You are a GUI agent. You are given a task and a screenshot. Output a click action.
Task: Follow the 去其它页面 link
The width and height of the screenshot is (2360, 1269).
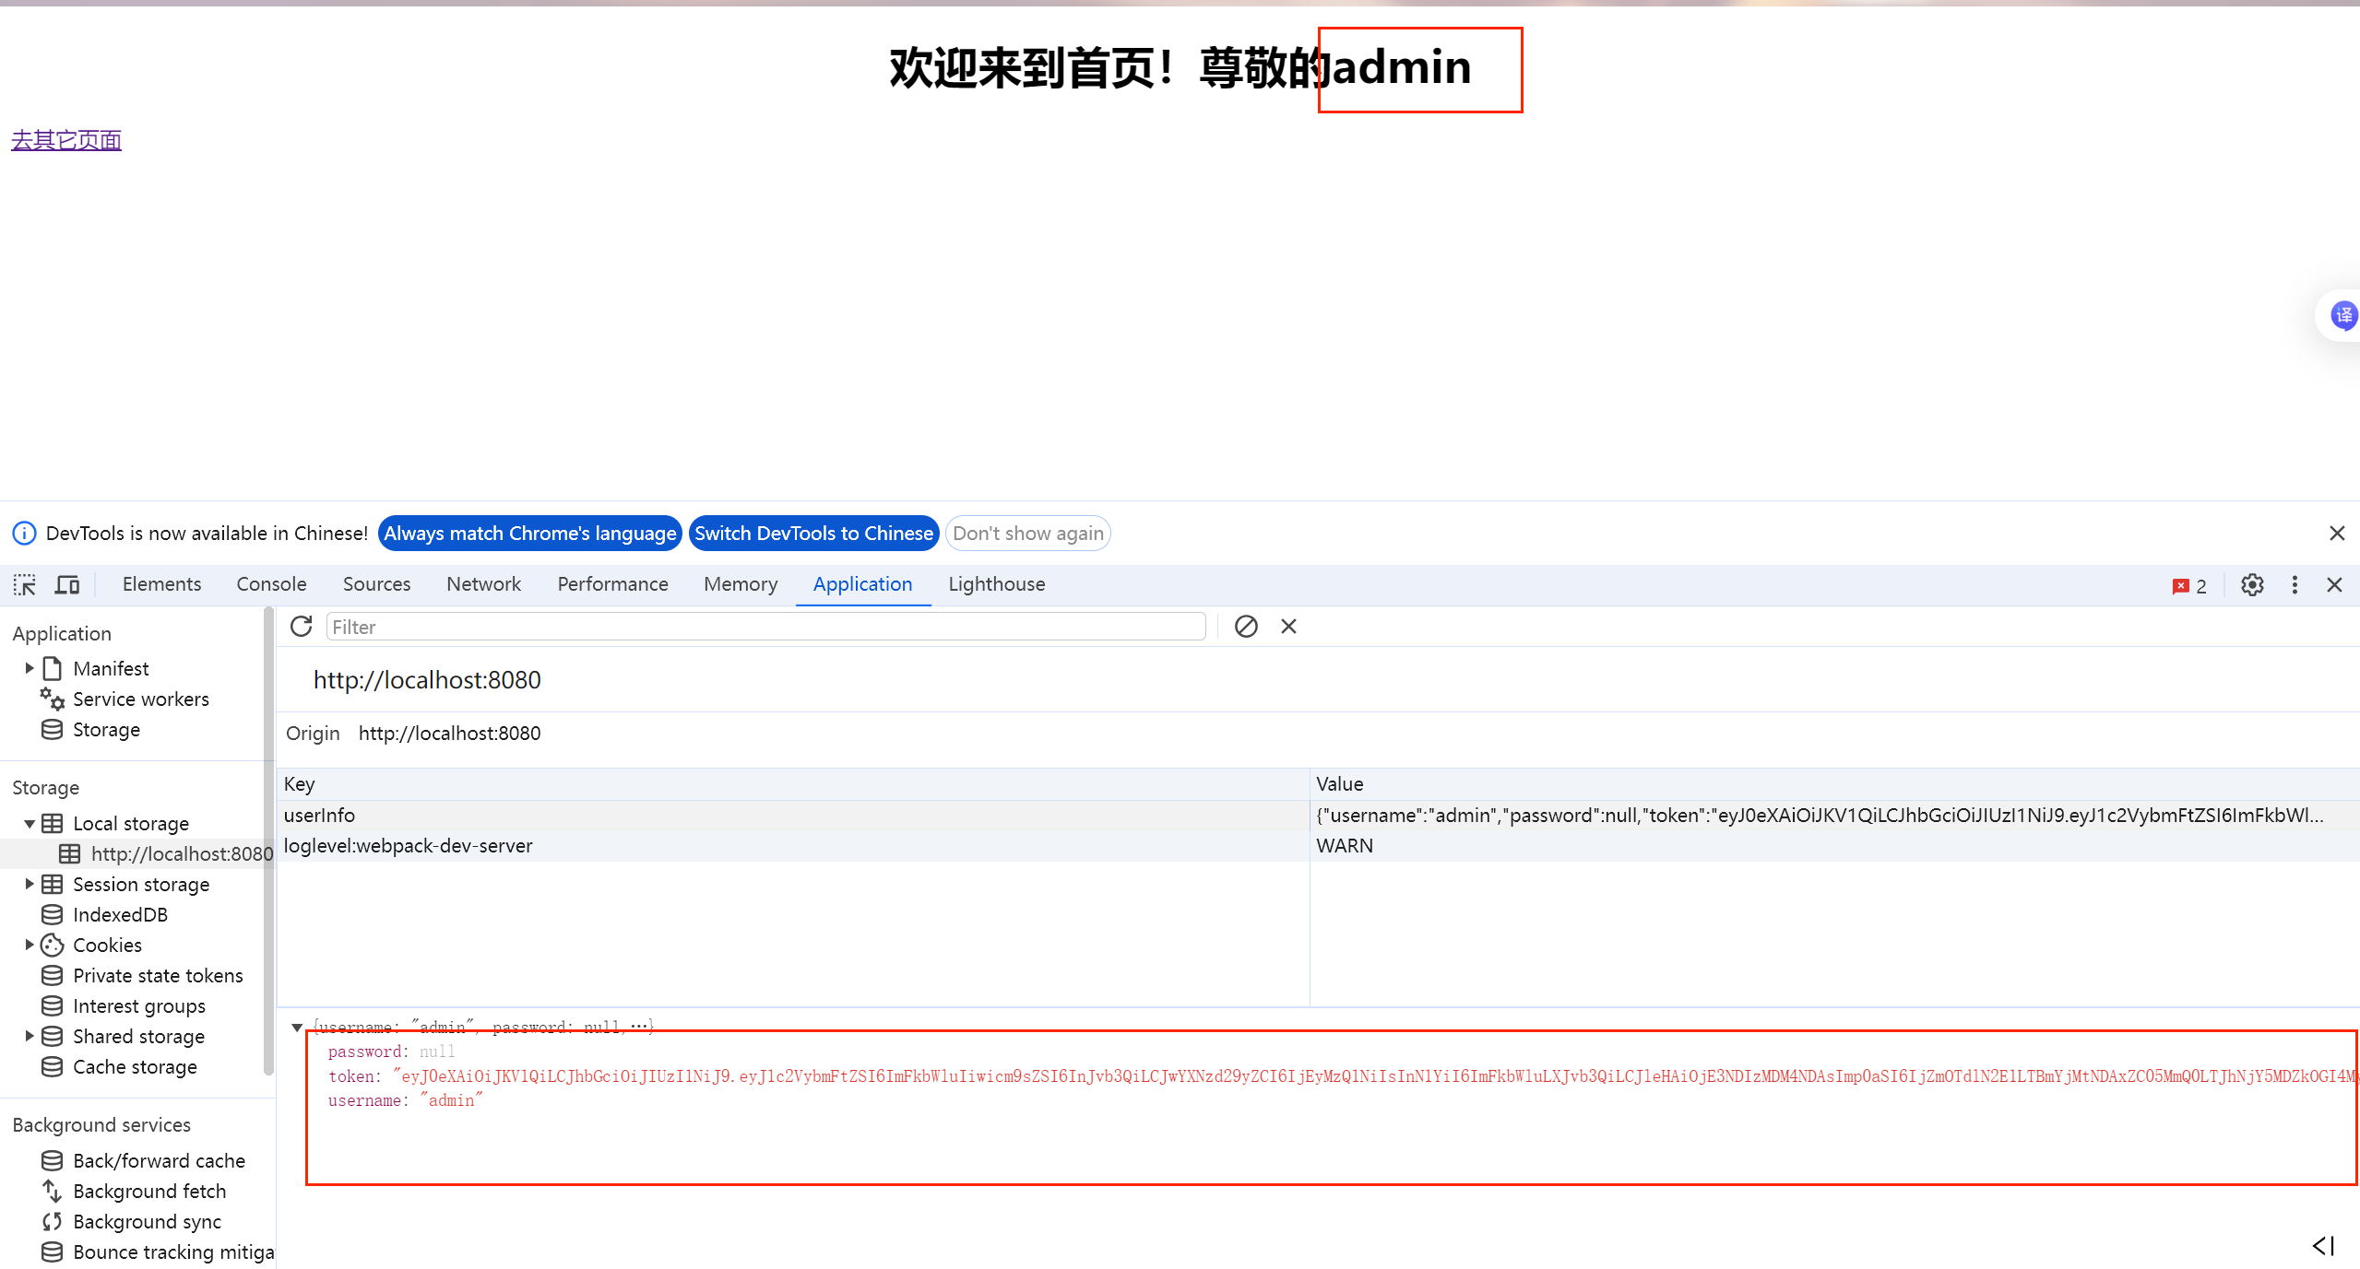point(66,140)
